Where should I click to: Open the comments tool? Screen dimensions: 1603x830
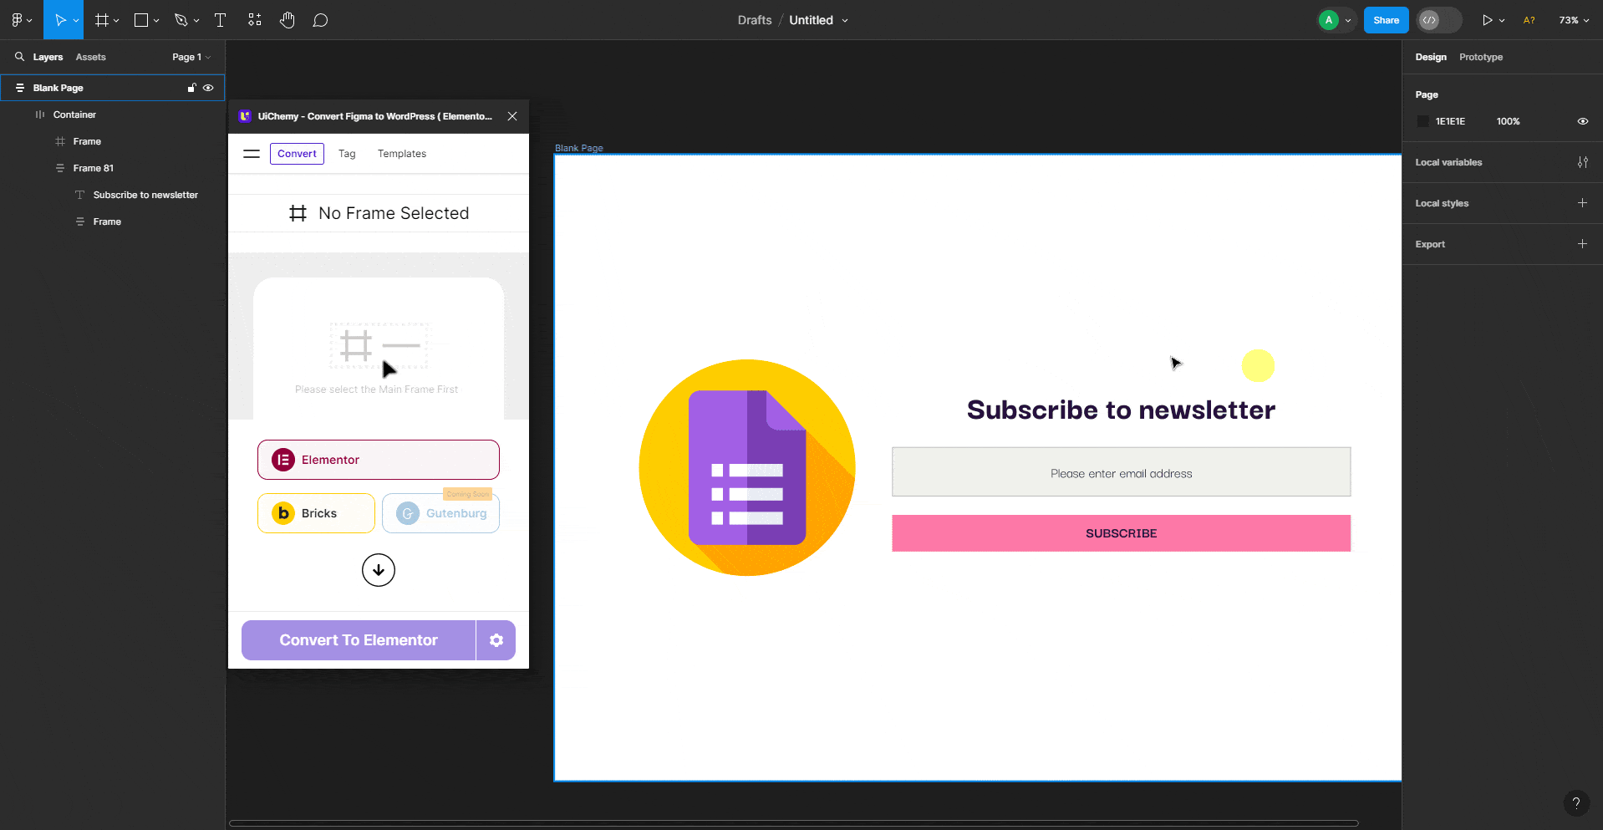[x=320, y=19]
